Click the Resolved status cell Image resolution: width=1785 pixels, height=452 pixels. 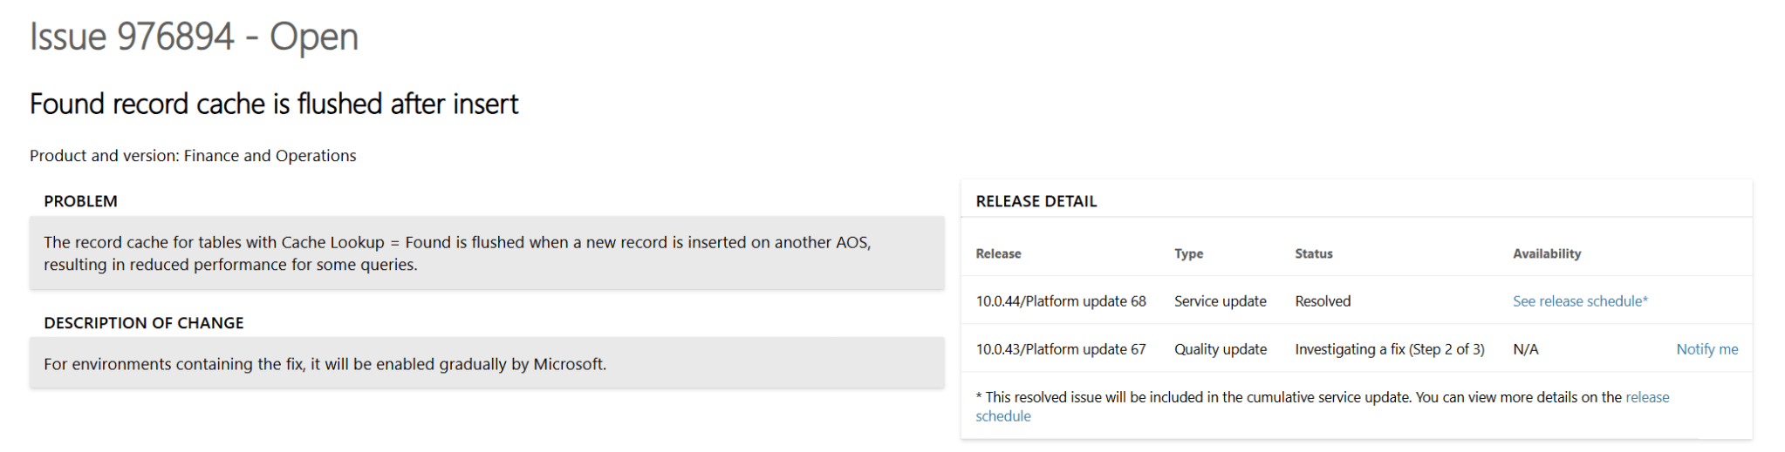pos(1323,301)
